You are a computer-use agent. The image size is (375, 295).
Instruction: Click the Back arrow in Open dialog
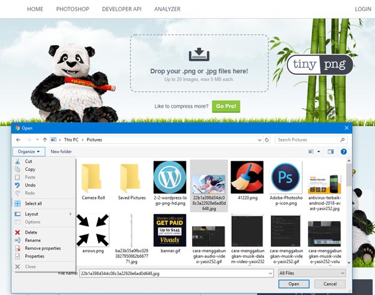click(x=19, y=140)
